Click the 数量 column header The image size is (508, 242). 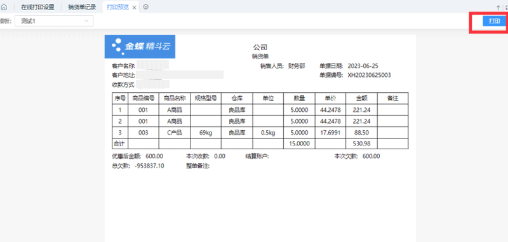point(299,98)
